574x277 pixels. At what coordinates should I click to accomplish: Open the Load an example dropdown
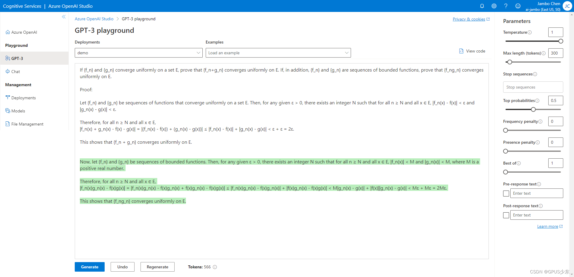(x=278, y=53)
